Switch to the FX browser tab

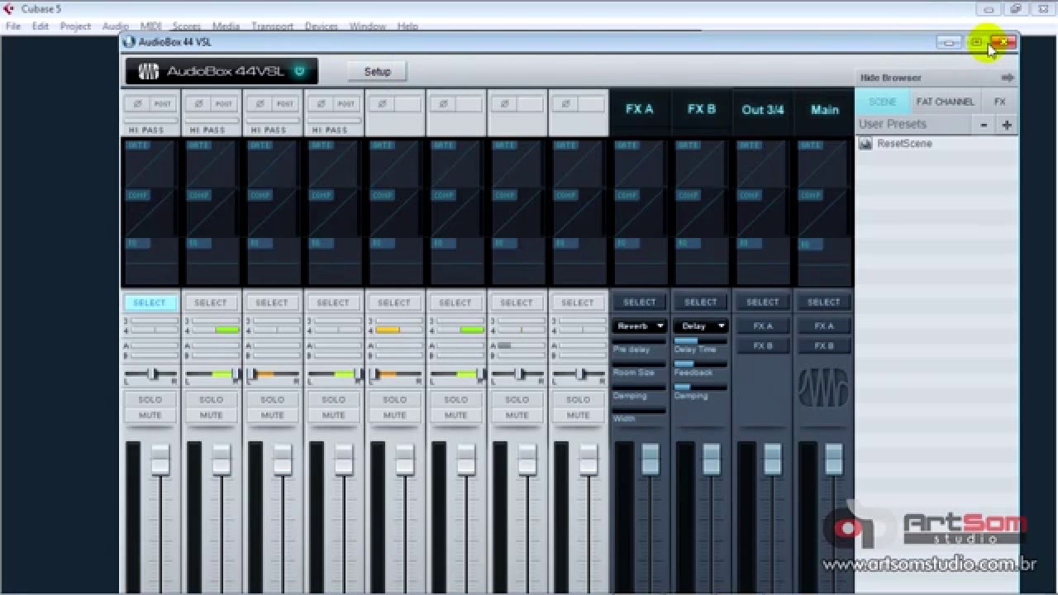coord(999,102)
